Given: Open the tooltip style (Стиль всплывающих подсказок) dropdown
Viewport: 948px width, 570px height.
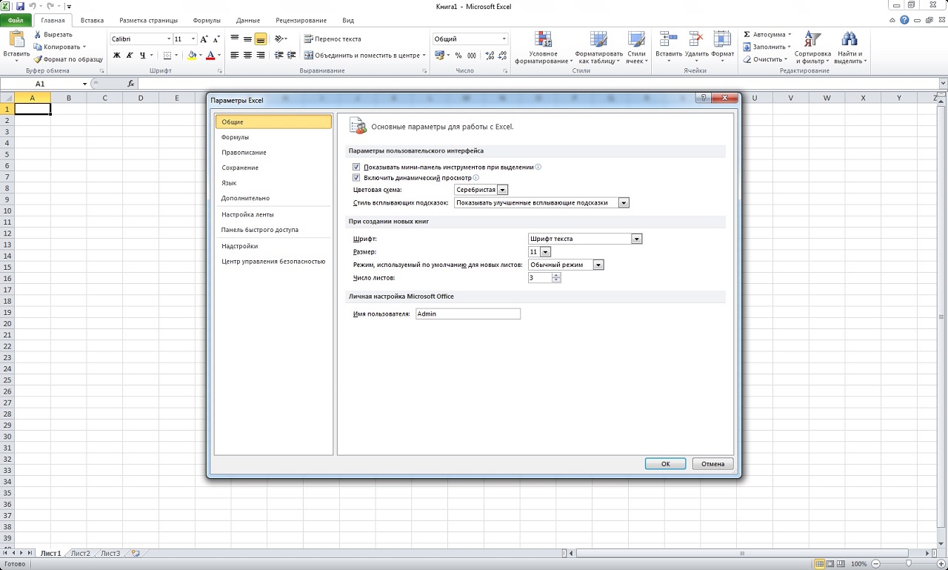Looking at the screenshot, I should [624, 202].
